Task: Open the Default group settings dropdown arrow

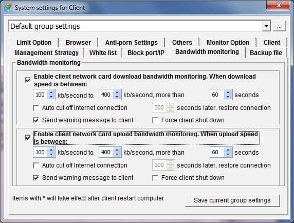Action: point(266,26)
